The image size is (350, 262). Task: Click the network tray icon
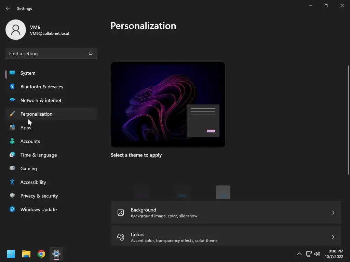(x=309, y=254)
